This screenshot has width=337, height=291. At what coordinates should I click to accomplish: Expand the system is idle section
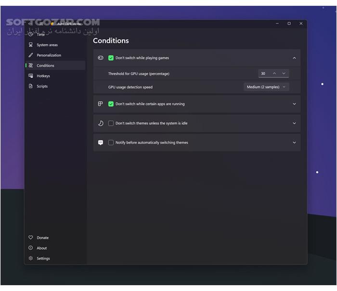pyautogui.click(x=294, y=123)
